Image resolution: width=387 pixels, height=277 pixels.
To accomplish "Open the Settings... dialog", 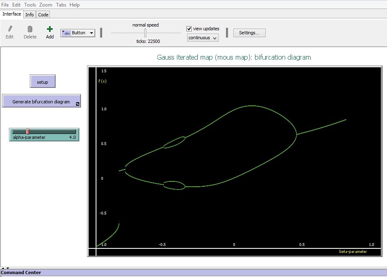I will coord(249,33).
